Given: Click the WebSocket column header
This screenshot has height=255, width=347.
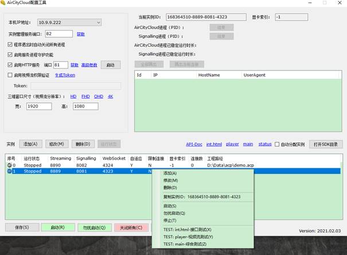Looking at the screenshot, I should [114, 159].
